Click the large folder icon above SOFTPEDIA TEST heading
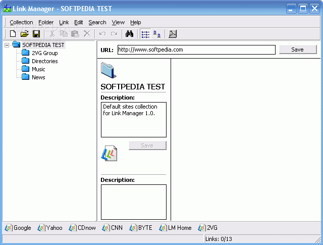The height and width of the screenshot is (245, 323). (109, 71)
